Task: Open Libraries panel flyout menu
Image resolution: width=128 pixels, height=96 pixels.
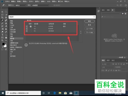Action: [126, 10]
